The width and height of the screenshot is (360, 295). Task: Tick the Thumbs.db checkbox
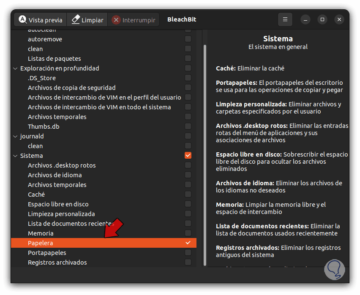[x=188, y=126]
